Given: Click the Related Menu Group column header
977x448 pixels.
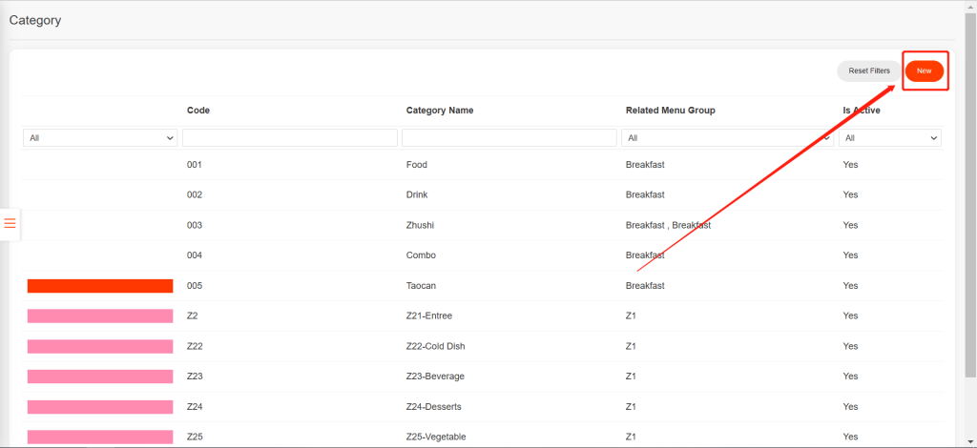Looking at the screenshot, I should (670, 111).
